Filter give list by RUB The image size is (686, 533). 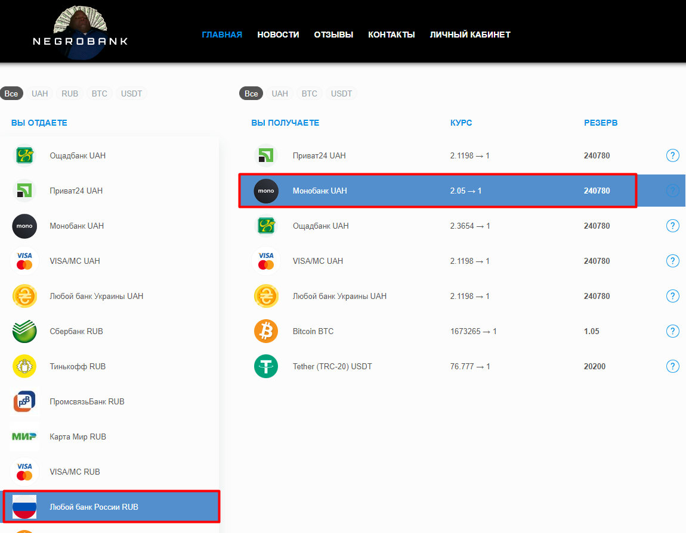coord(70,93)
